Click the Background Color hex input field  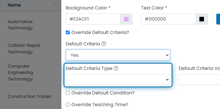(93, 19)
